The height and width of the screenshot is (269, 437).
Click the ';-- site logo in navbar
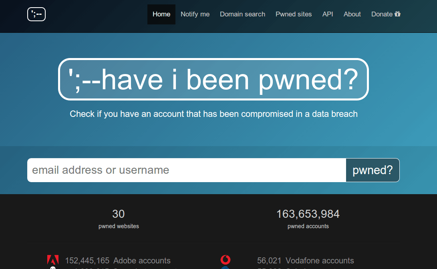tap(36, 14)
